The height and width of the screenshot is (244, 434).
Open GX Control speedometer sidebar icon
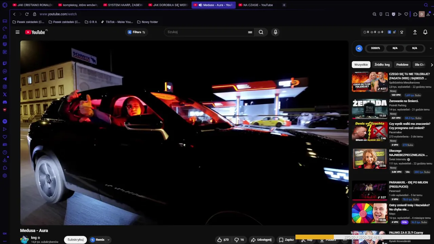click(x=5, y=29)
